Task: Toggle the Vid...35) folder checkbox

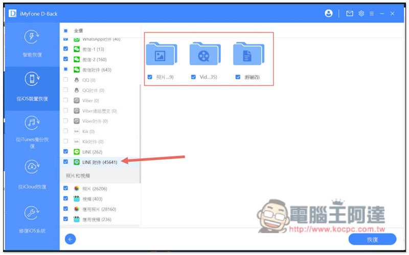Action: pyautogui.click(x=193, y=77)
